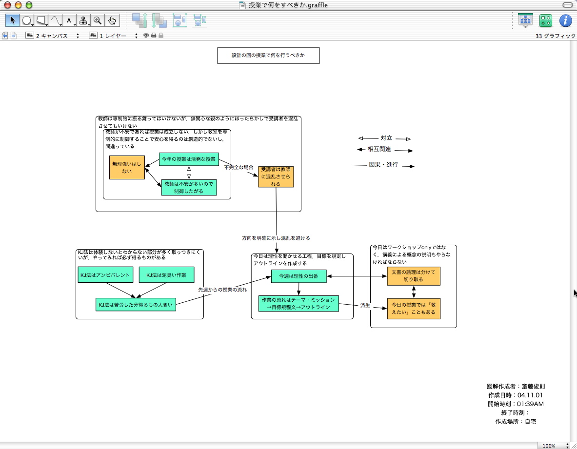Choose the curved line tool
The height and width of the screenshot is (449, 577).
point(56,20)
